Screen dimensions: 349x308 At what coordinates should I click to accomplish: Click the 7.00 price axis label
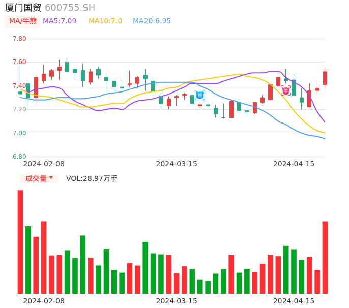pyautogui.click(x=19, y=133)
